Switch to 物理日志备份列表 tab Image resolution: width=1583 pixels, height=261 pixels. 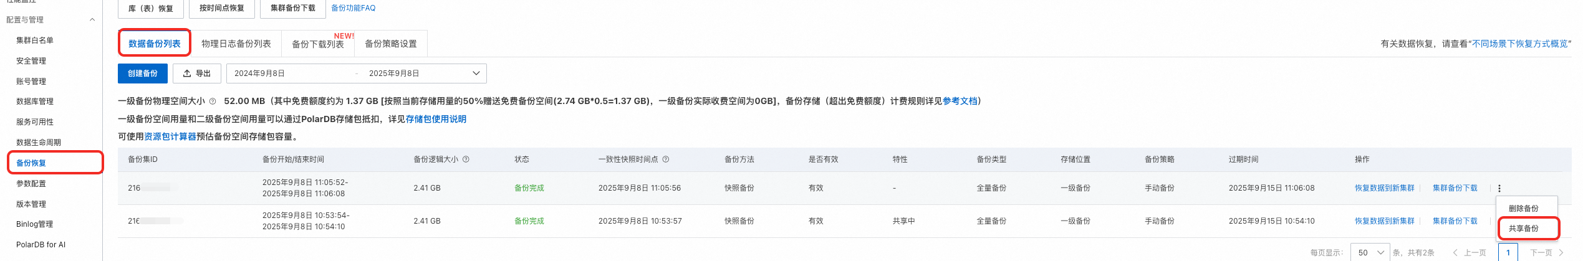236,44
